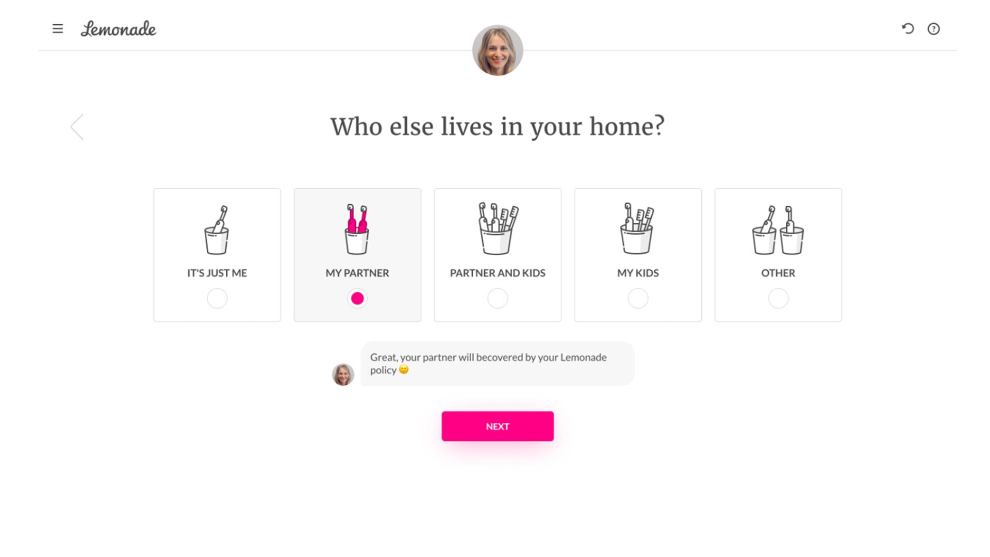990x557 pixels.
Task: Select the PARTNER AND KIDS option card
Action: coord(498,255)
